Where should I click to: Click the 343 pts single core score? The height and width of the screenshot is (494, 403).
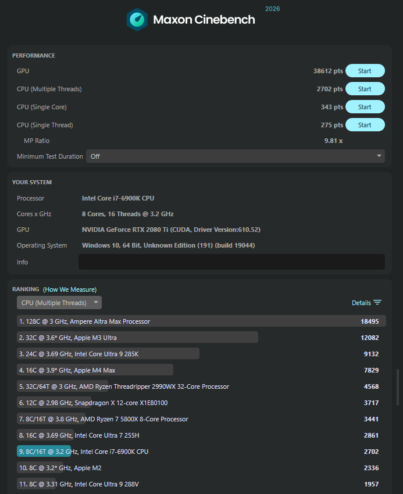click(x=331, y=107)
